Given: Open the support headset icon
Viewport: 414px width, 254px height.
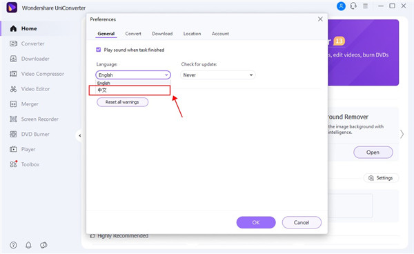Looking at the screenshot, I should pyautogui.click(x=353, y=6).
